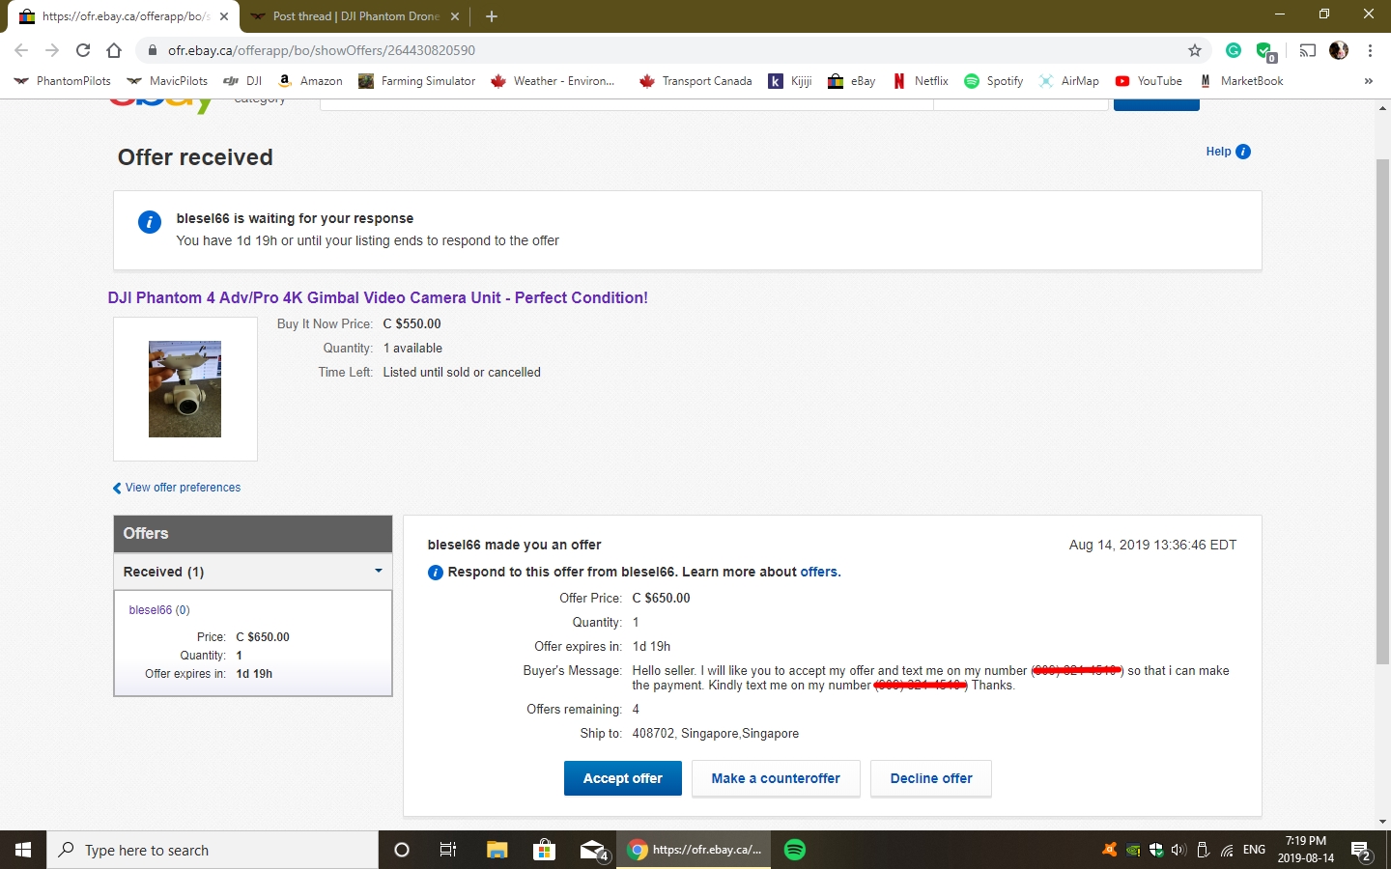
Task: Open the taskbar clock showing 7:19 PM
Action: click(1306, 850)
